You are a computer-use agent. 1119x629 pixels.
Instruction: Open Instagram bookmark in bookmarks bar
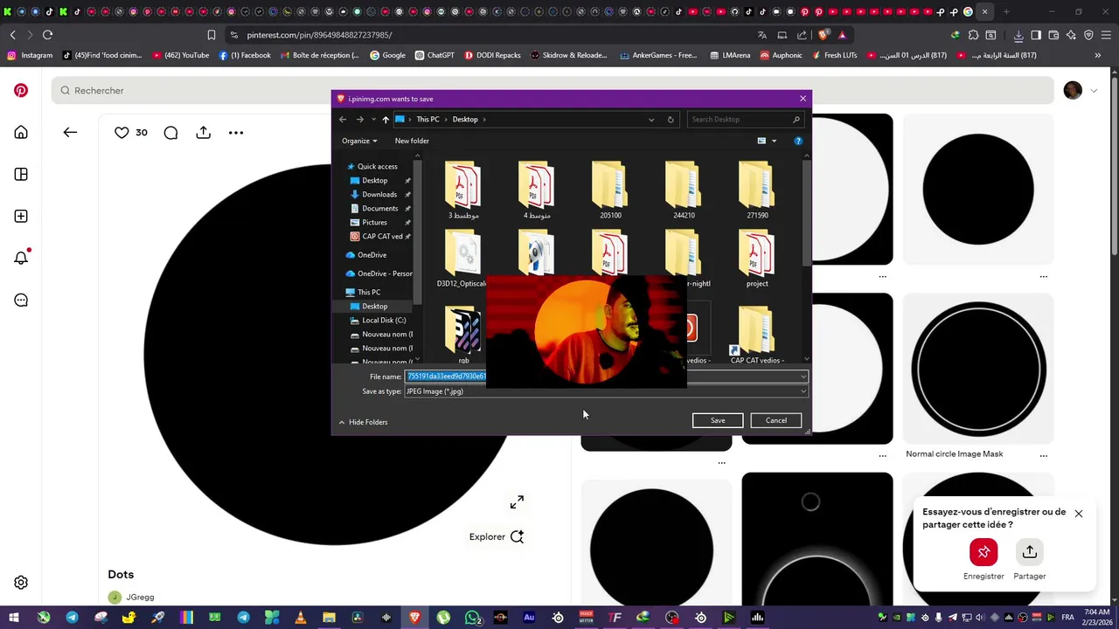30,55
